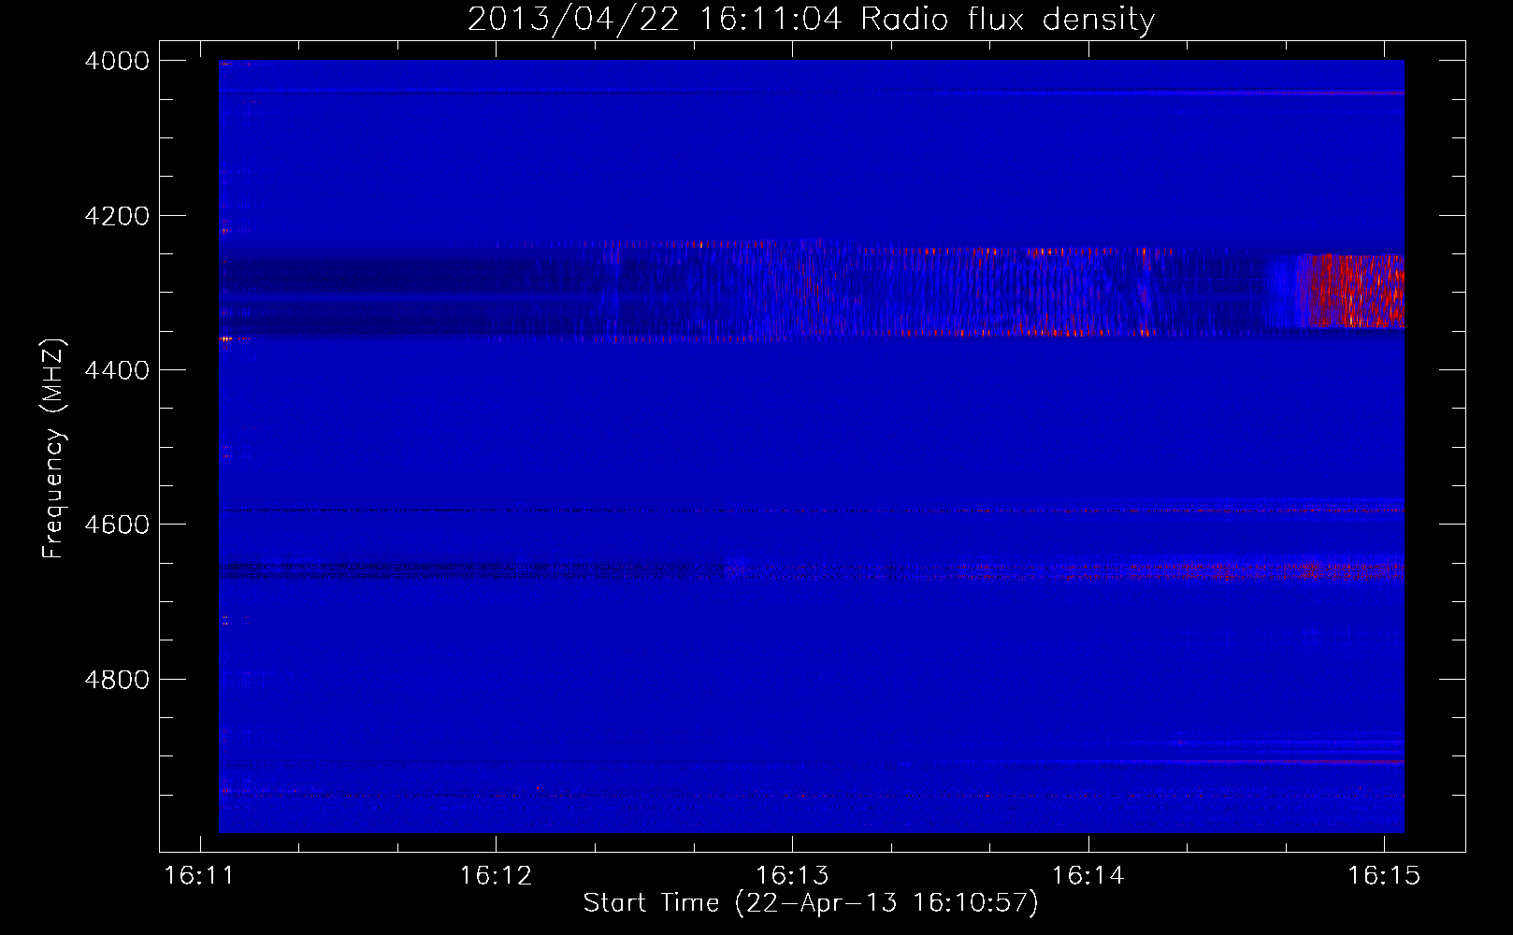Click the "Start Time (22-Apr-13 16:10:57)" axis label
The height and width of the screenshot is (935, 1513).
click(x=811, y=903)
